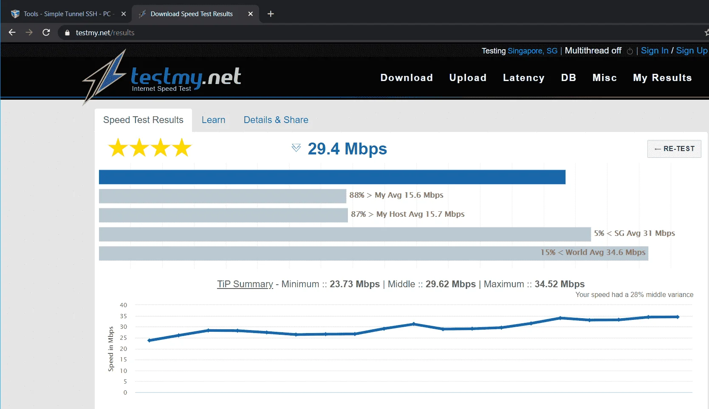
Task: Click the Speed in Mbps axis label
Action: 111,349
